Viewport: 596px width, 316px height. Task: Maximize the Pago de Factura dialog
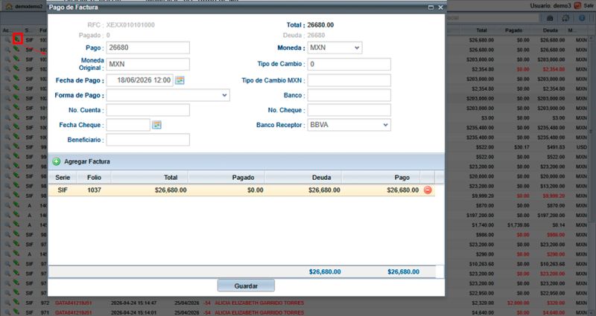(x=431, y=7)
